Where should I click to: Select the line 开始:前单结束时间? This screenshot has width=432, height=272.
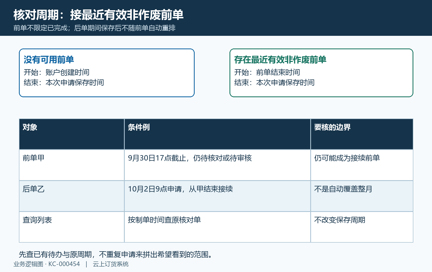tap(267, 72)
